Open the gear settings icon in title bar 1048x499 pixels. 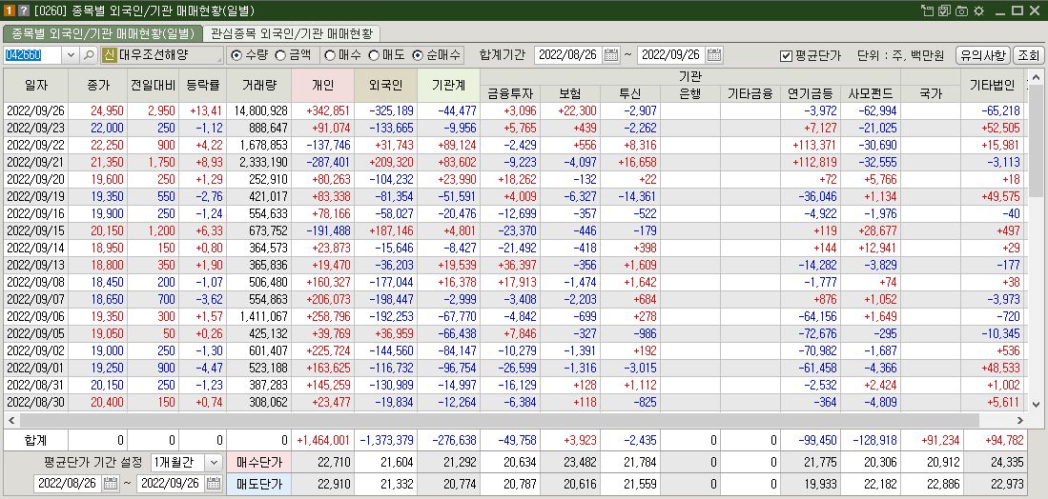coord(979,10)
